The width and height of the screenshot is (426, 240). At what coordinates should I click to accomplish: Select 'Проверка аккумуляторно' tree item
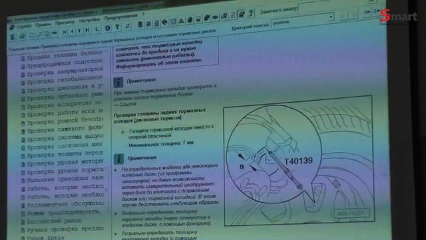click(62, 72)
